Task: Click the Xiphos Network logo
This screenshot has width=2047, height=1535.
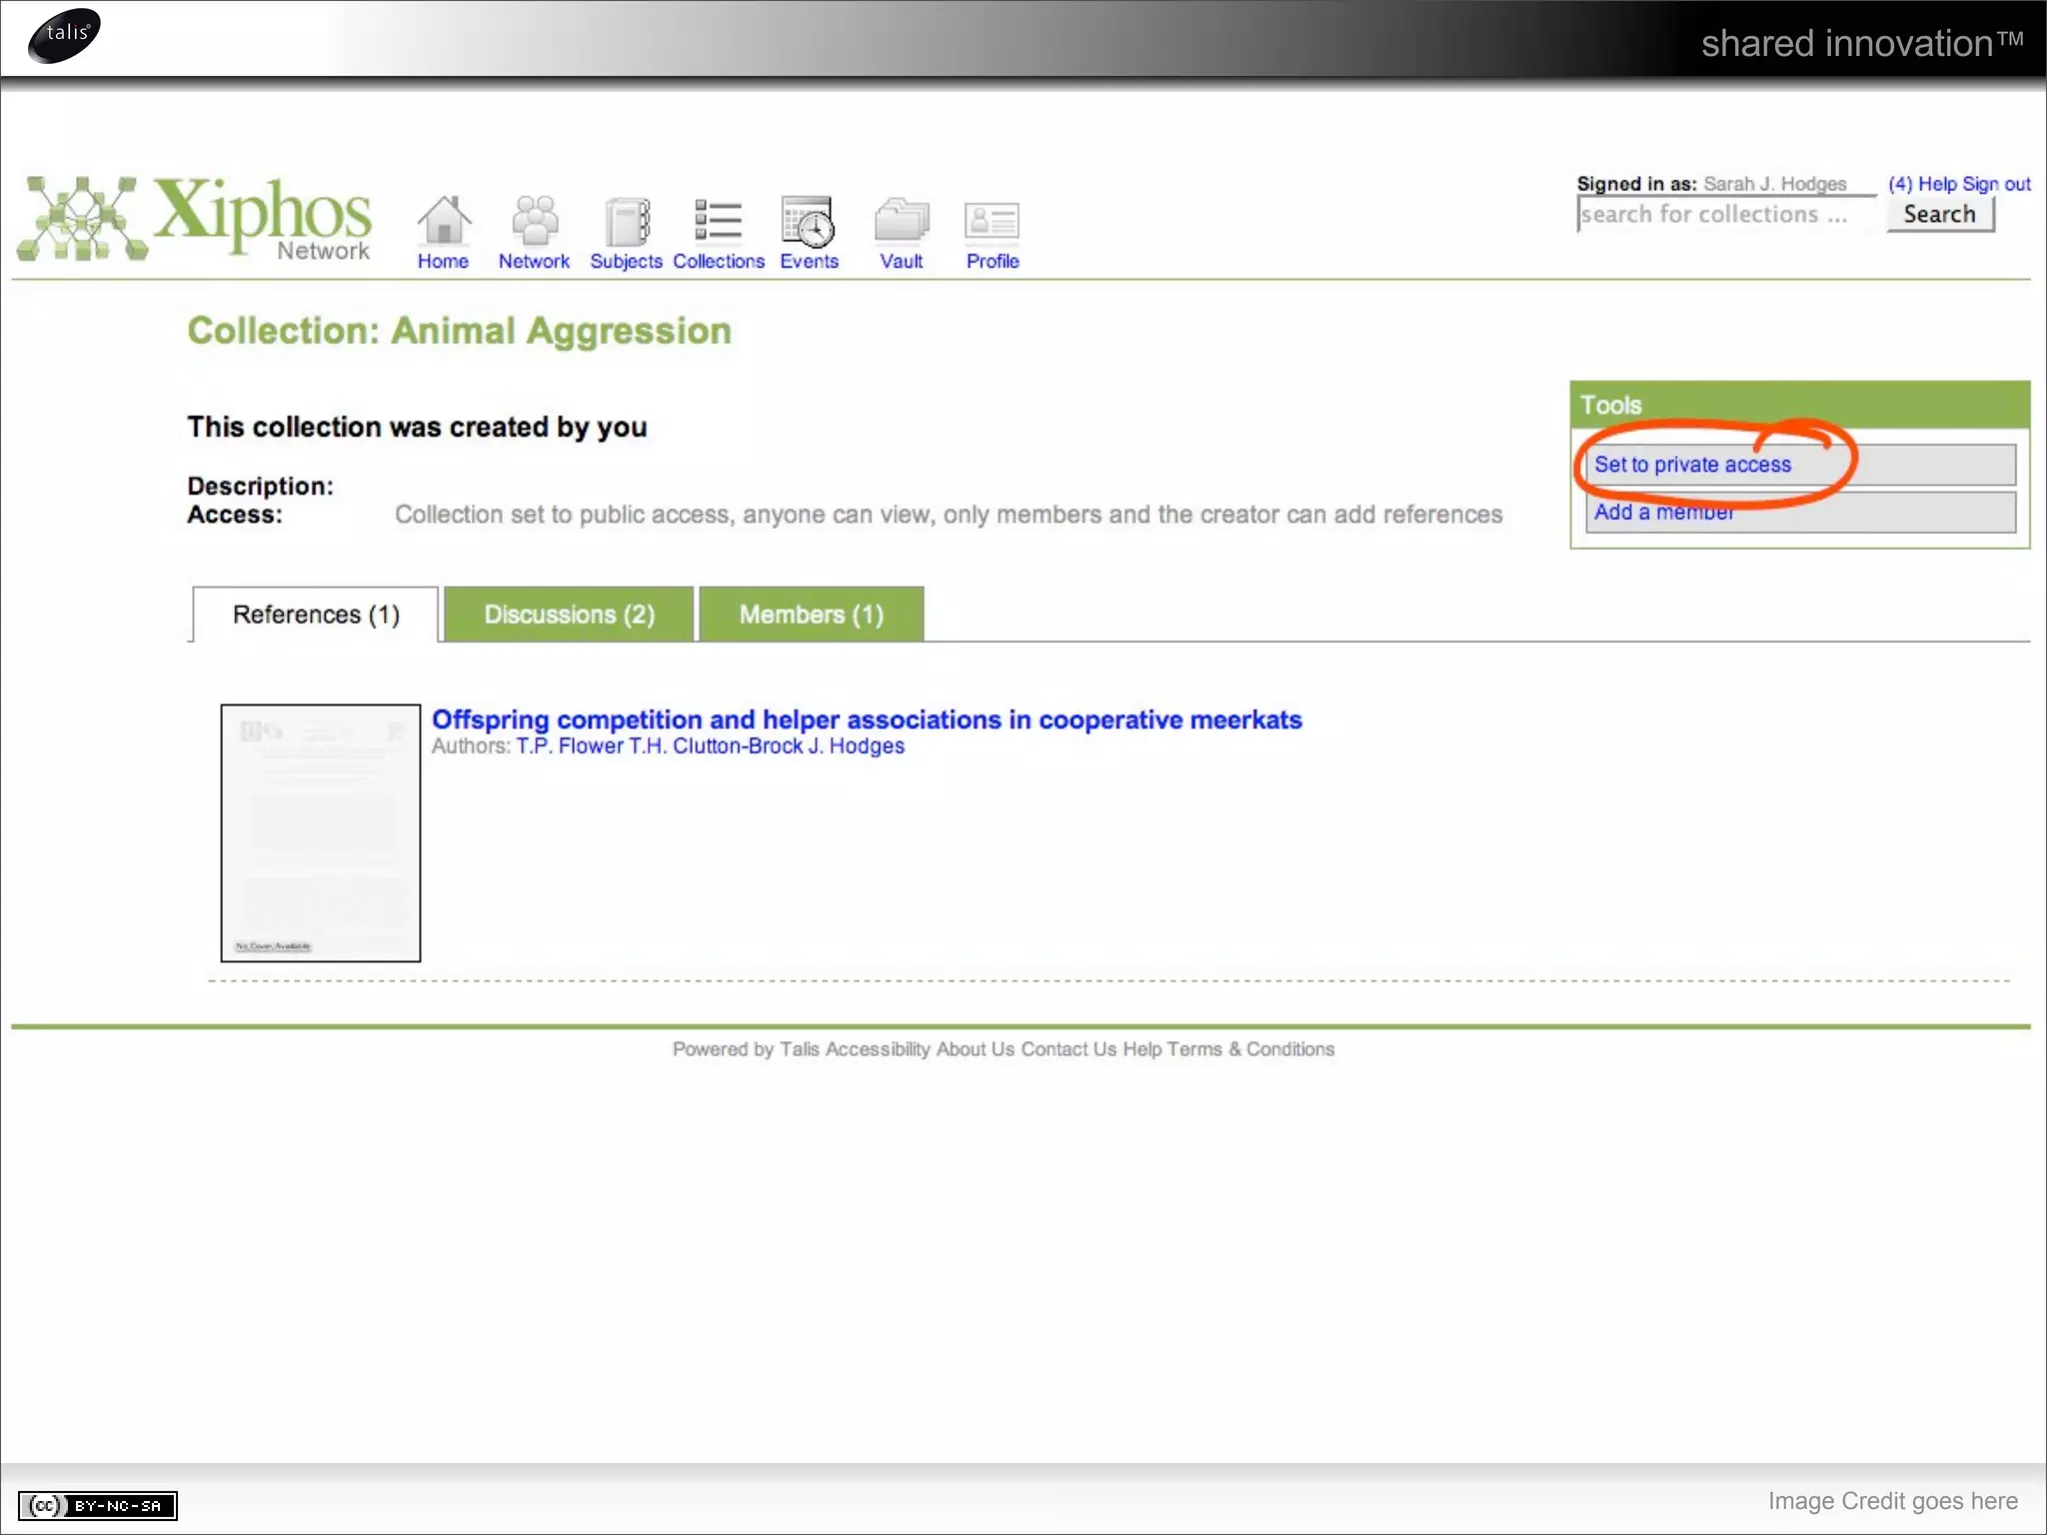Action: point(196,219)
